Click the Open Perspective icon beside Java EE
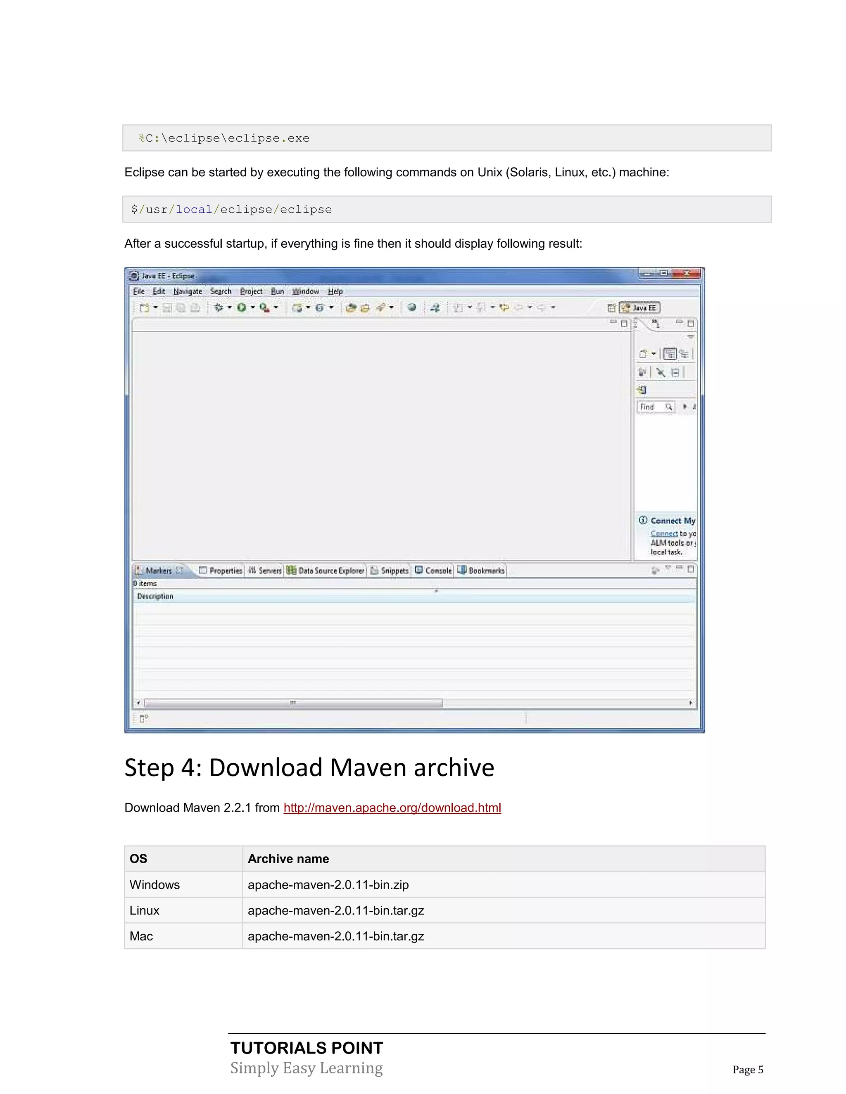Image resolution: width=846 pixels, height=1094 pixels. 611,308
